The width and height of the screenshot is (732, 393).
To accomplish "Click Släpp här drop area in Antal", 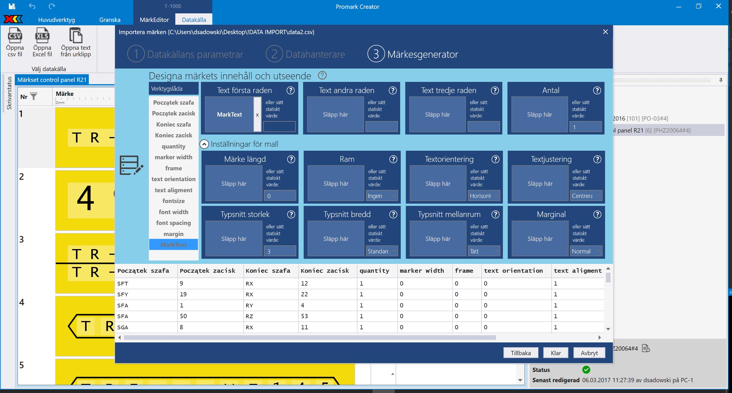I will click(x=539, y=115).
